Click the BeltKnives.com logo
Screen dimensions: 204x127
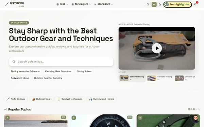tap(15, 4)
